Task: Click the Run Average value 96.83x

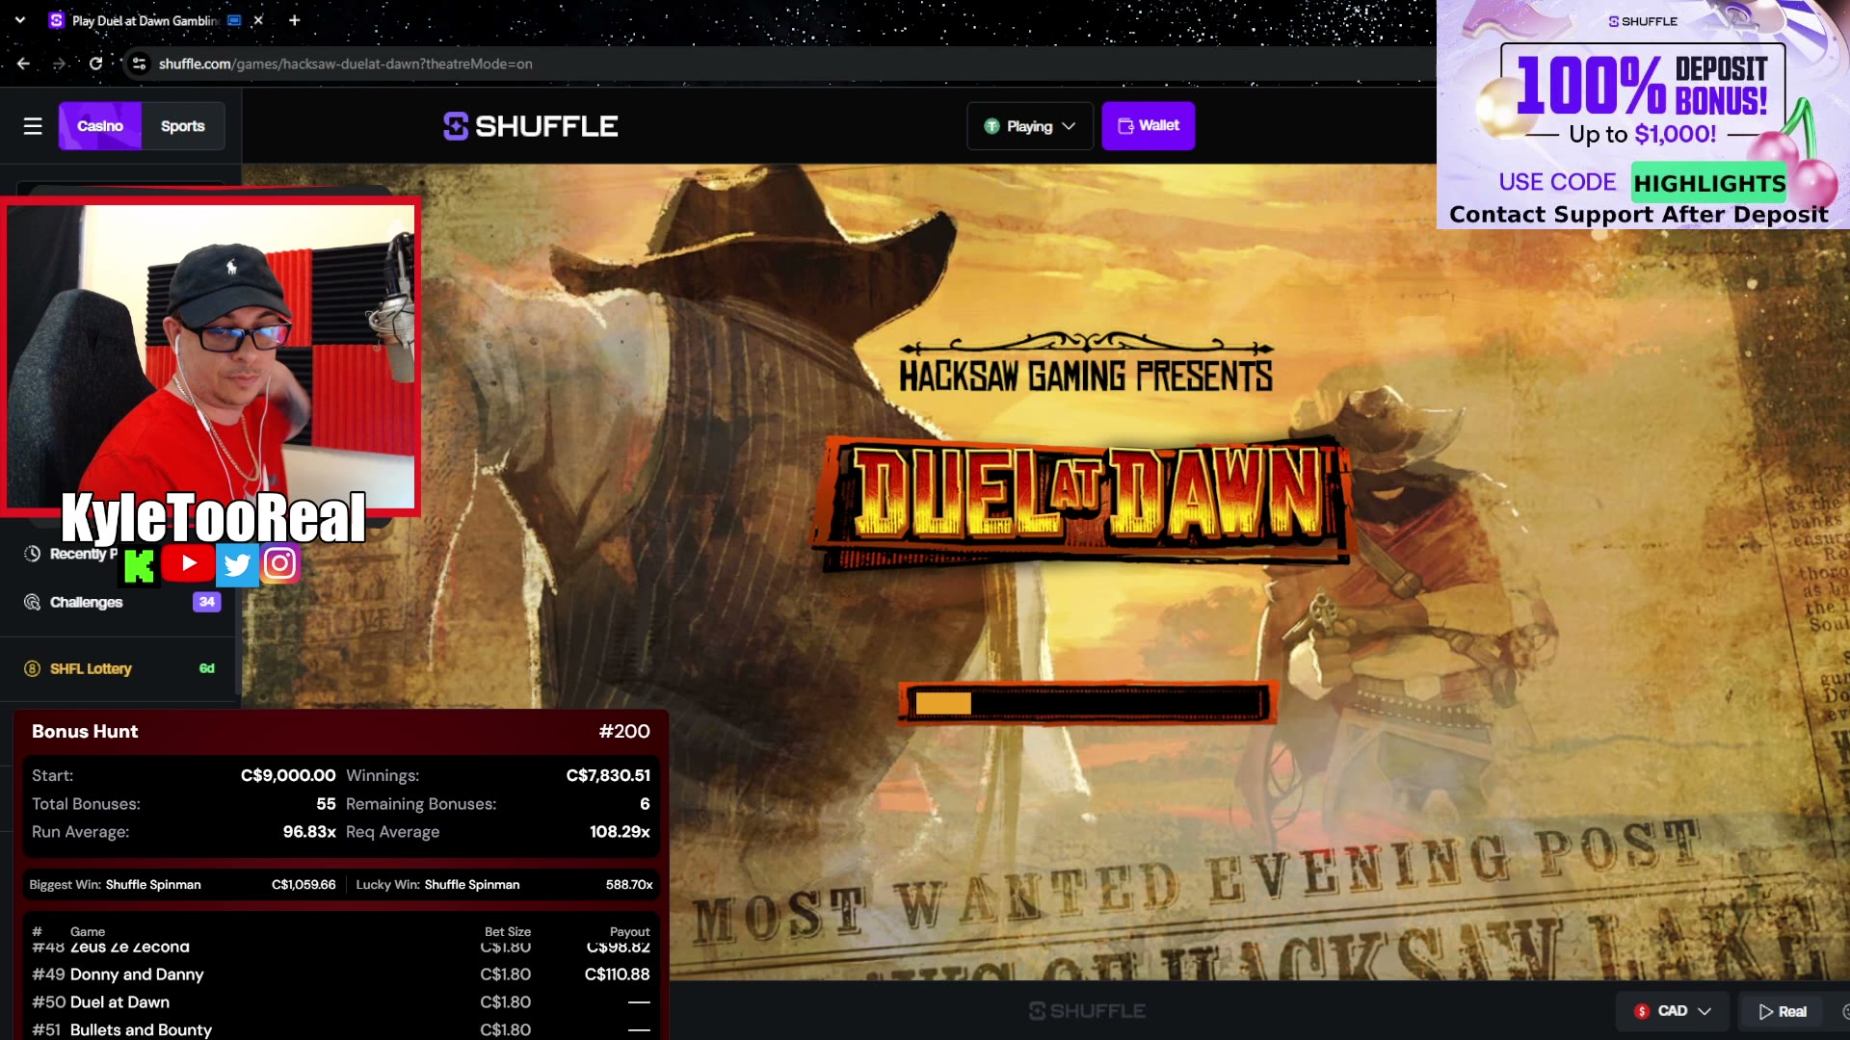Action: click(x=309, y=831)
